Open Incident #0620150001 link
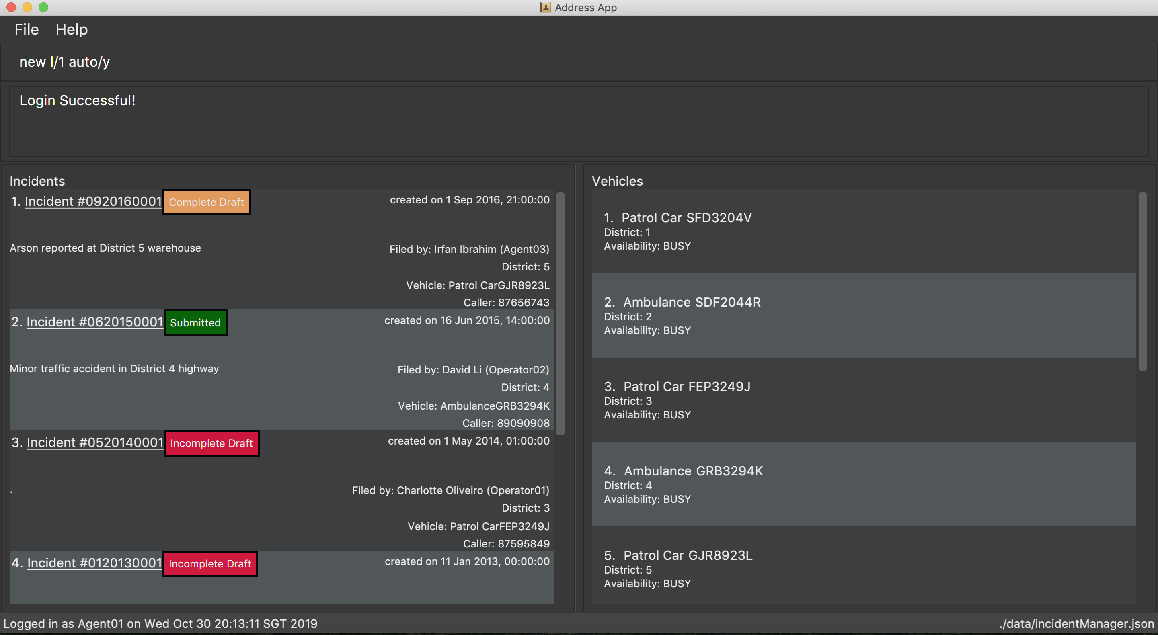1158x635 pixels. 94,322
